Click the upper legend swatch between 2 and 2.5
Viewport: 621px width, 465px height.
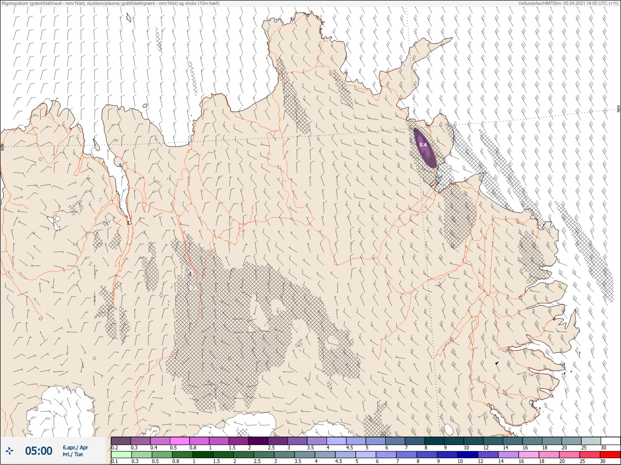point(258,441)
